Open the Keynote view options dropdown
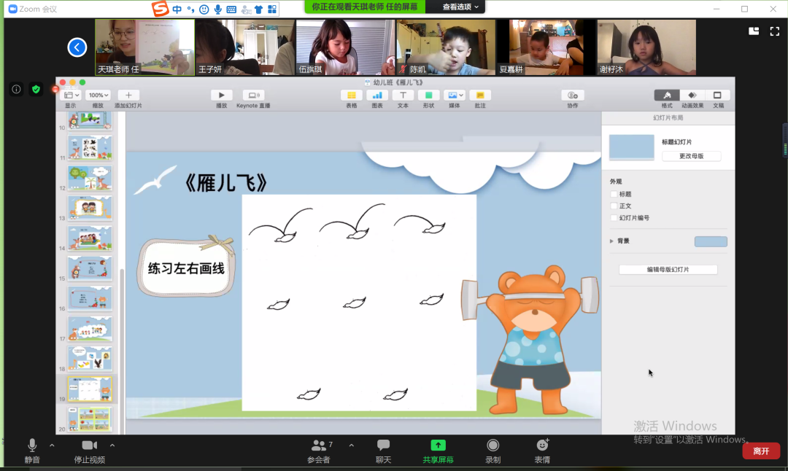Screen dimensions: 788x471 [71, 95]
